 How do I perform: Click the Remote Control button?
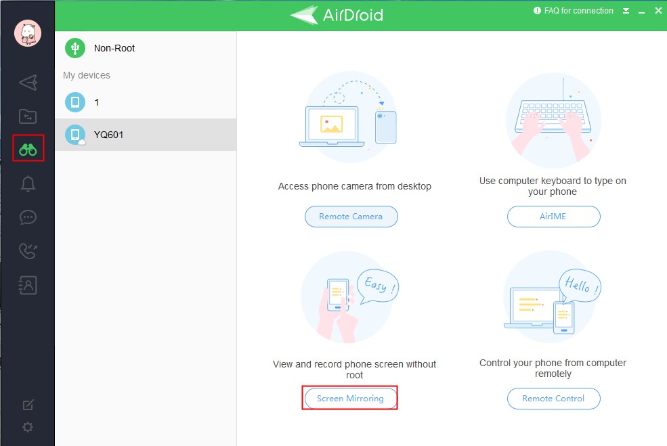click(553, 399)
